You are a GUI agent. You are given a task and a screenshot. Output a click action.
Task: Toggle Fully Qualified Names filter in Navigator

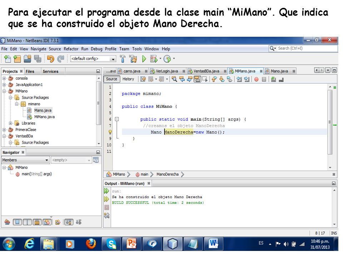58,222
